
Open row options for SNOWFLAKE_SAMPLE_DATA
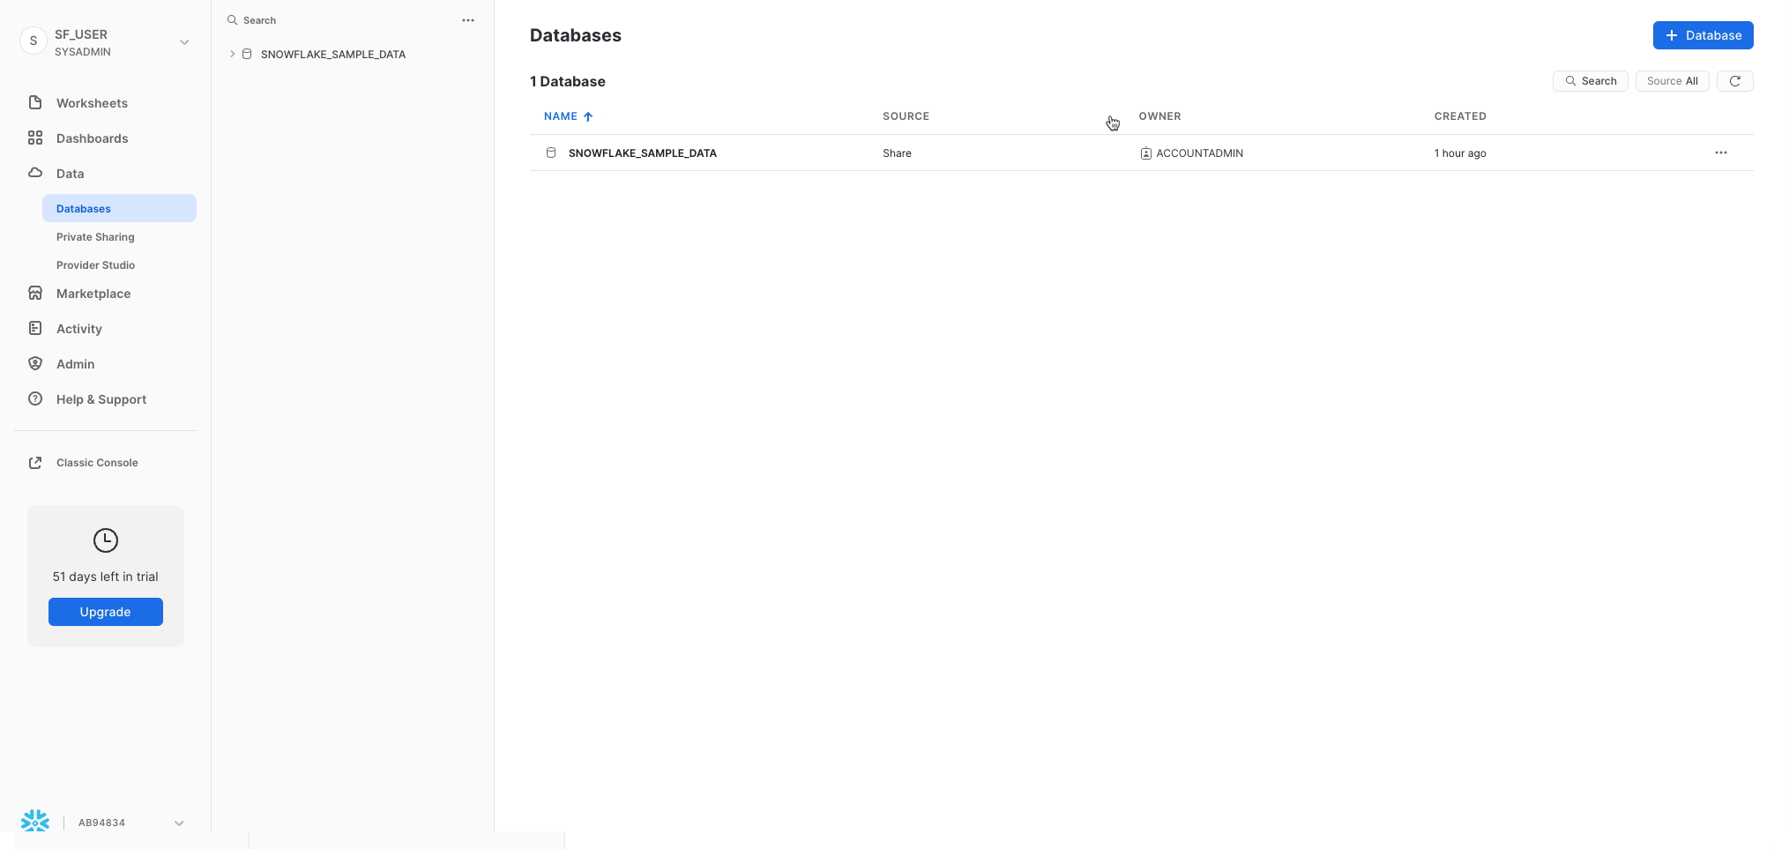tap(1720, 153)
